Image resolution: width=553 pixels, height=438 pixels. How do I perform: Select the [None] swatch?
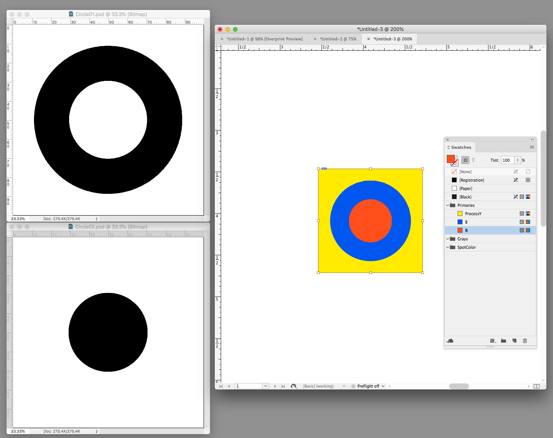(490, 172)
